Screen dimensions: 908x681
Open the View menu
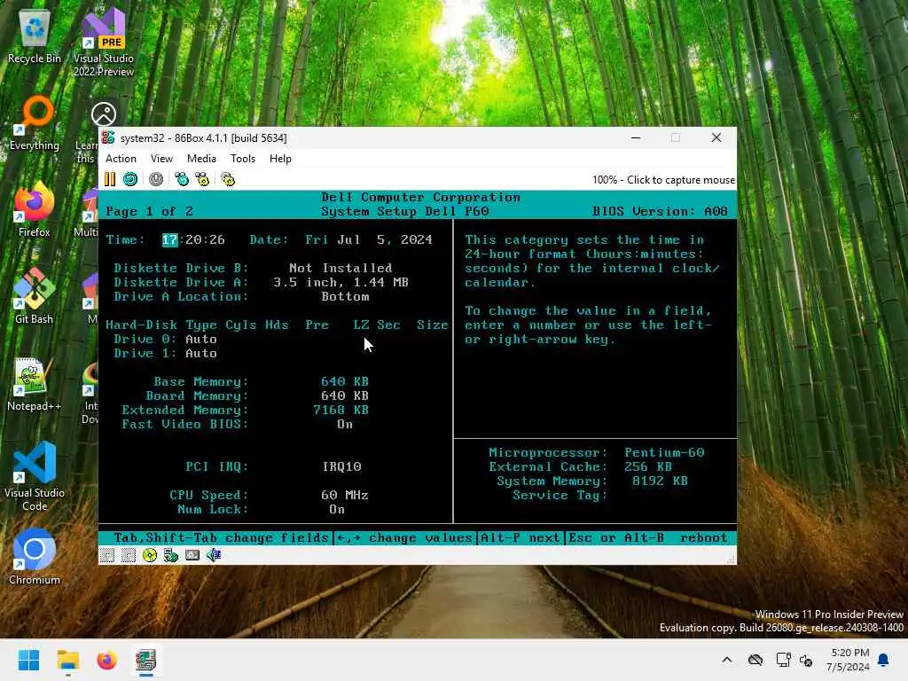[x=161, y=159]
